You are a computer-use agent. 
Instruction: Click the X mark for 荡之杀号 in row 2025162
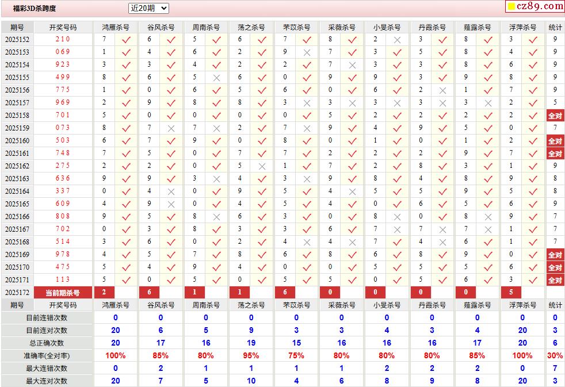(262, 167)
